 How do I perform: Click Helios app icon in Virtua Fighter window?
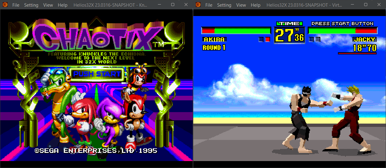point(198,5)
